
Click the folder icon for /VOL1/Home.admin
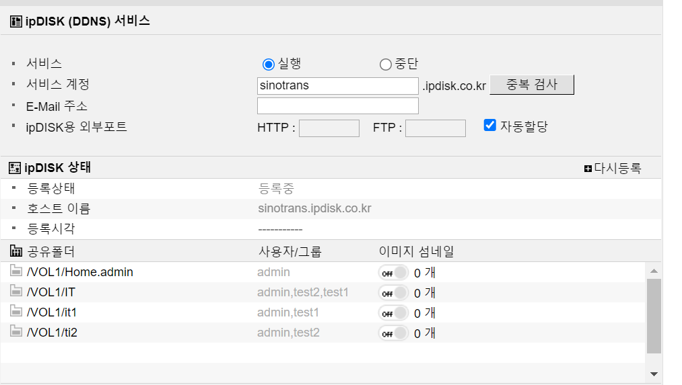(x=16, y=270)
